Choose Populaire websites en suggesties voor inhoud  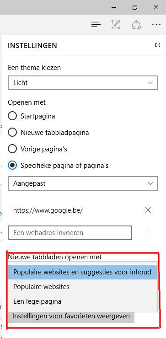[x=83, y=272]
